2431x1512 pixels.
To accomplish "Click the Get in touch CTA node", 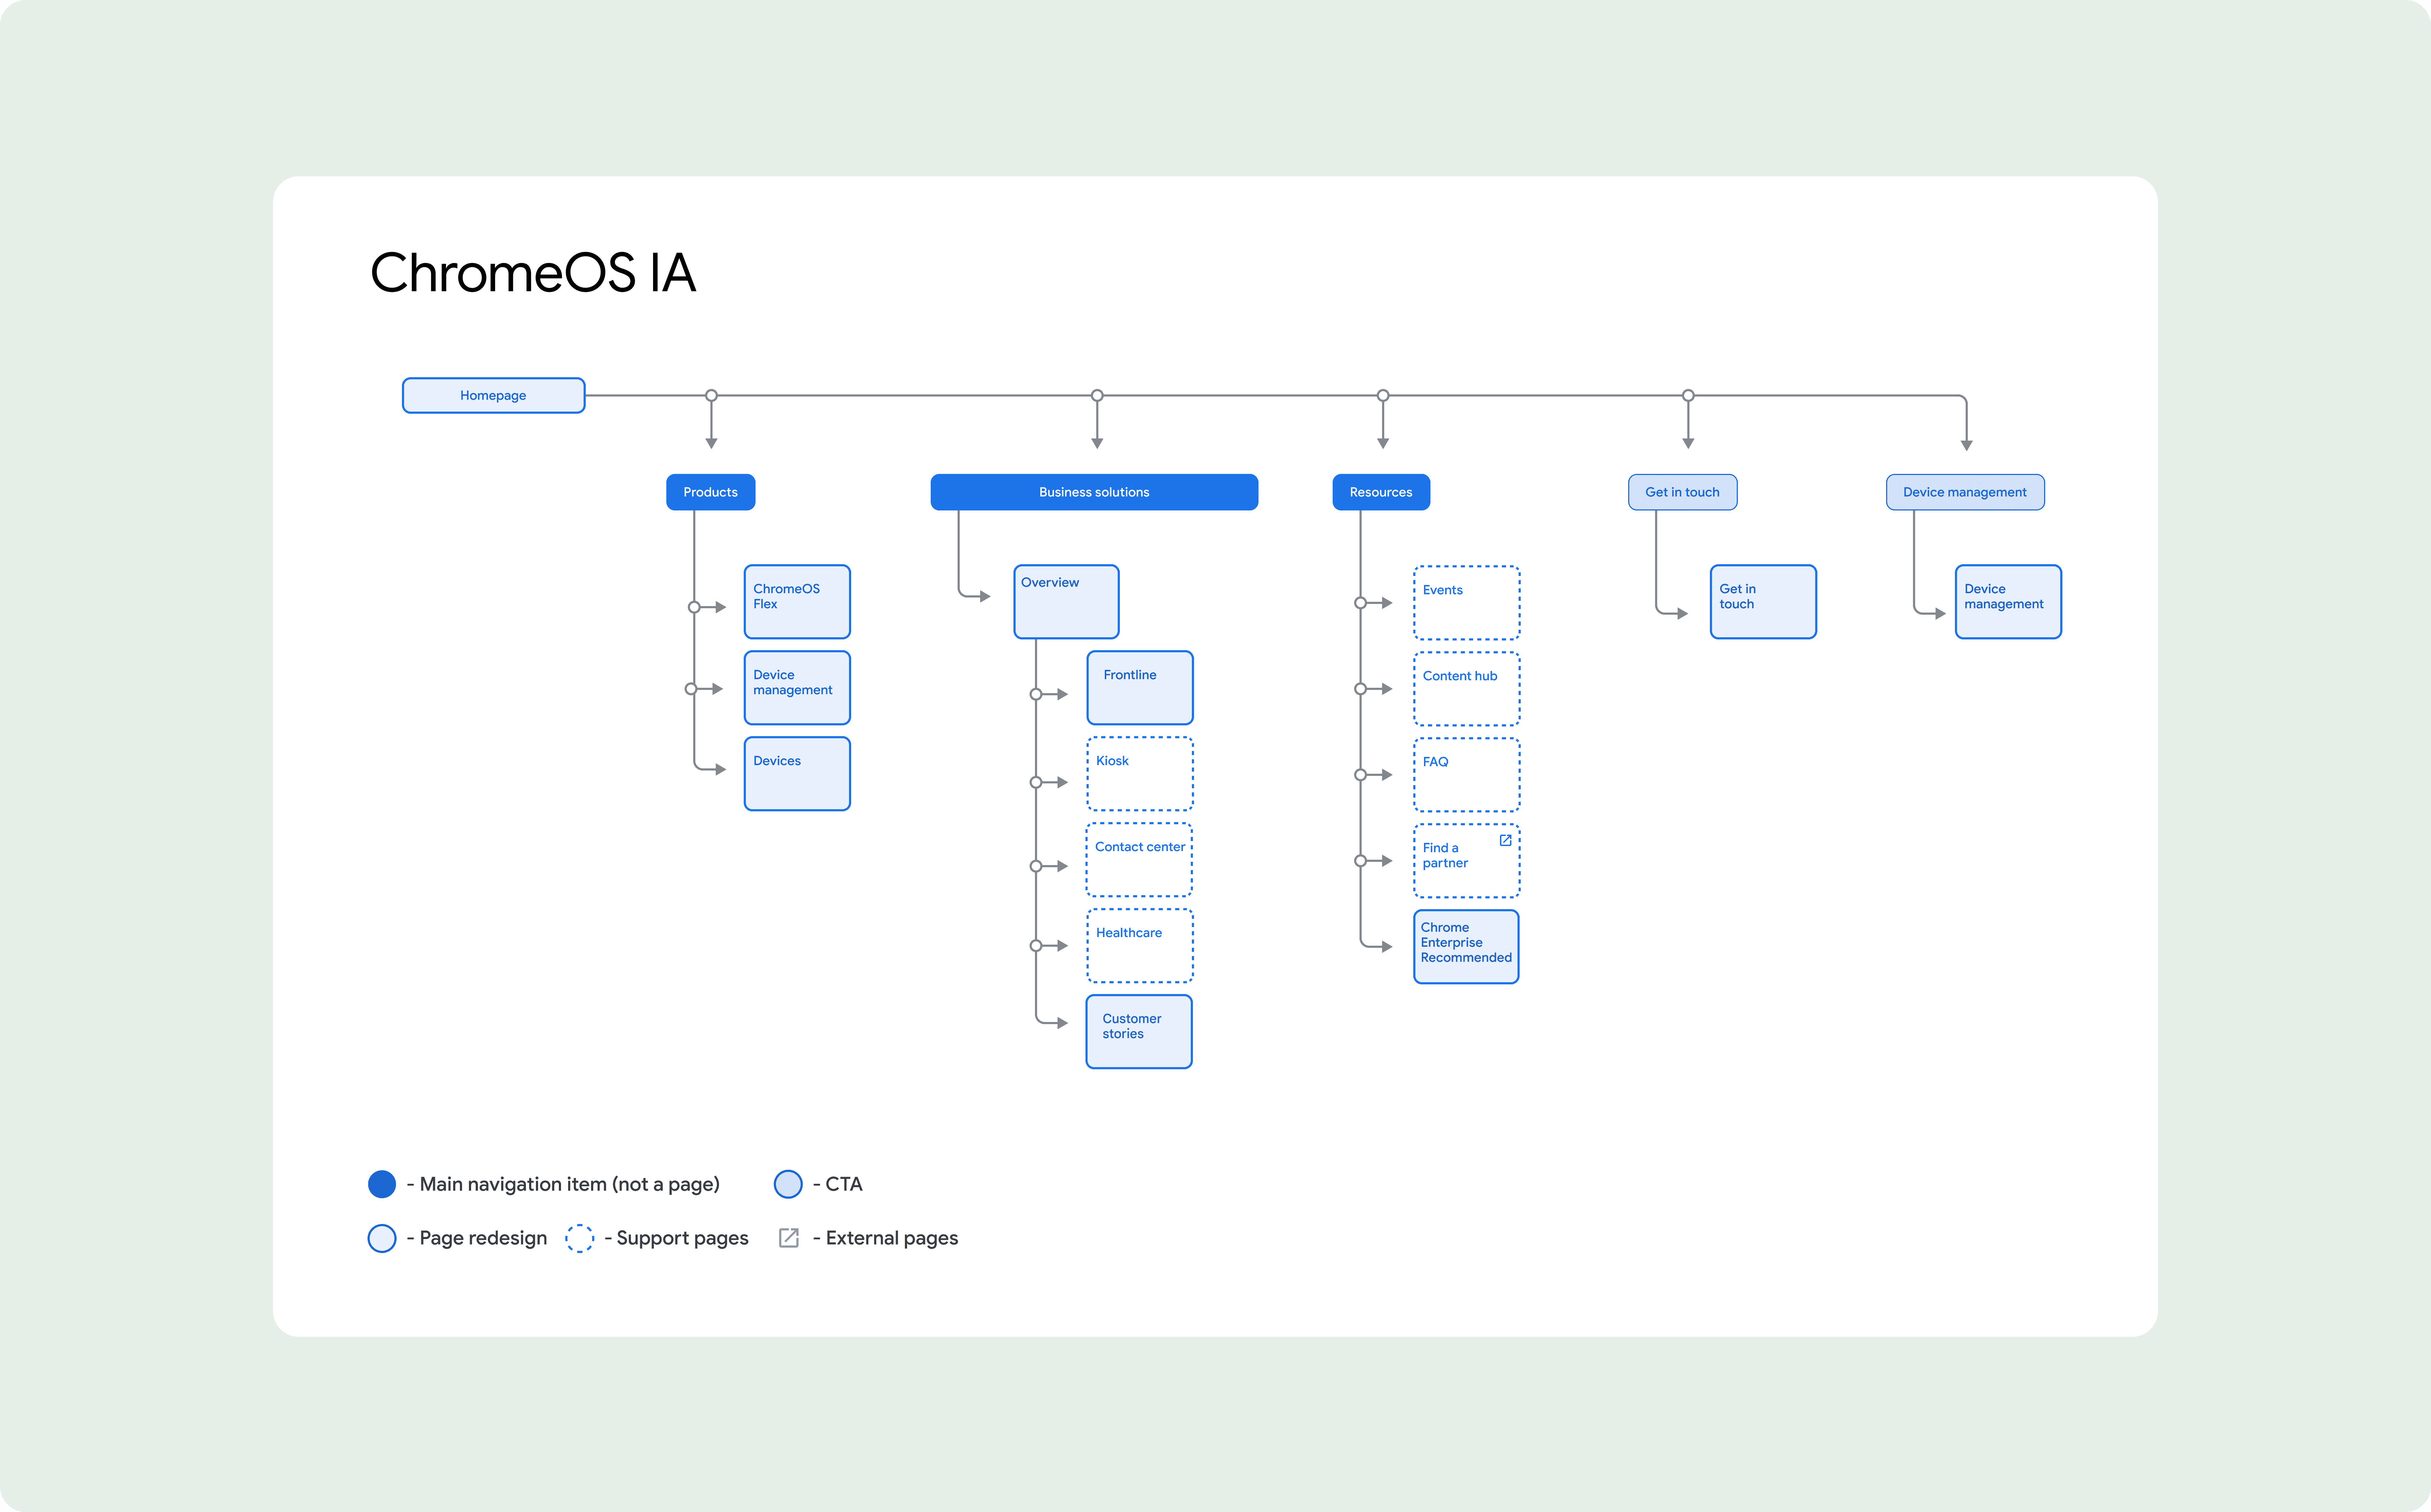I will click(1682, 492).
